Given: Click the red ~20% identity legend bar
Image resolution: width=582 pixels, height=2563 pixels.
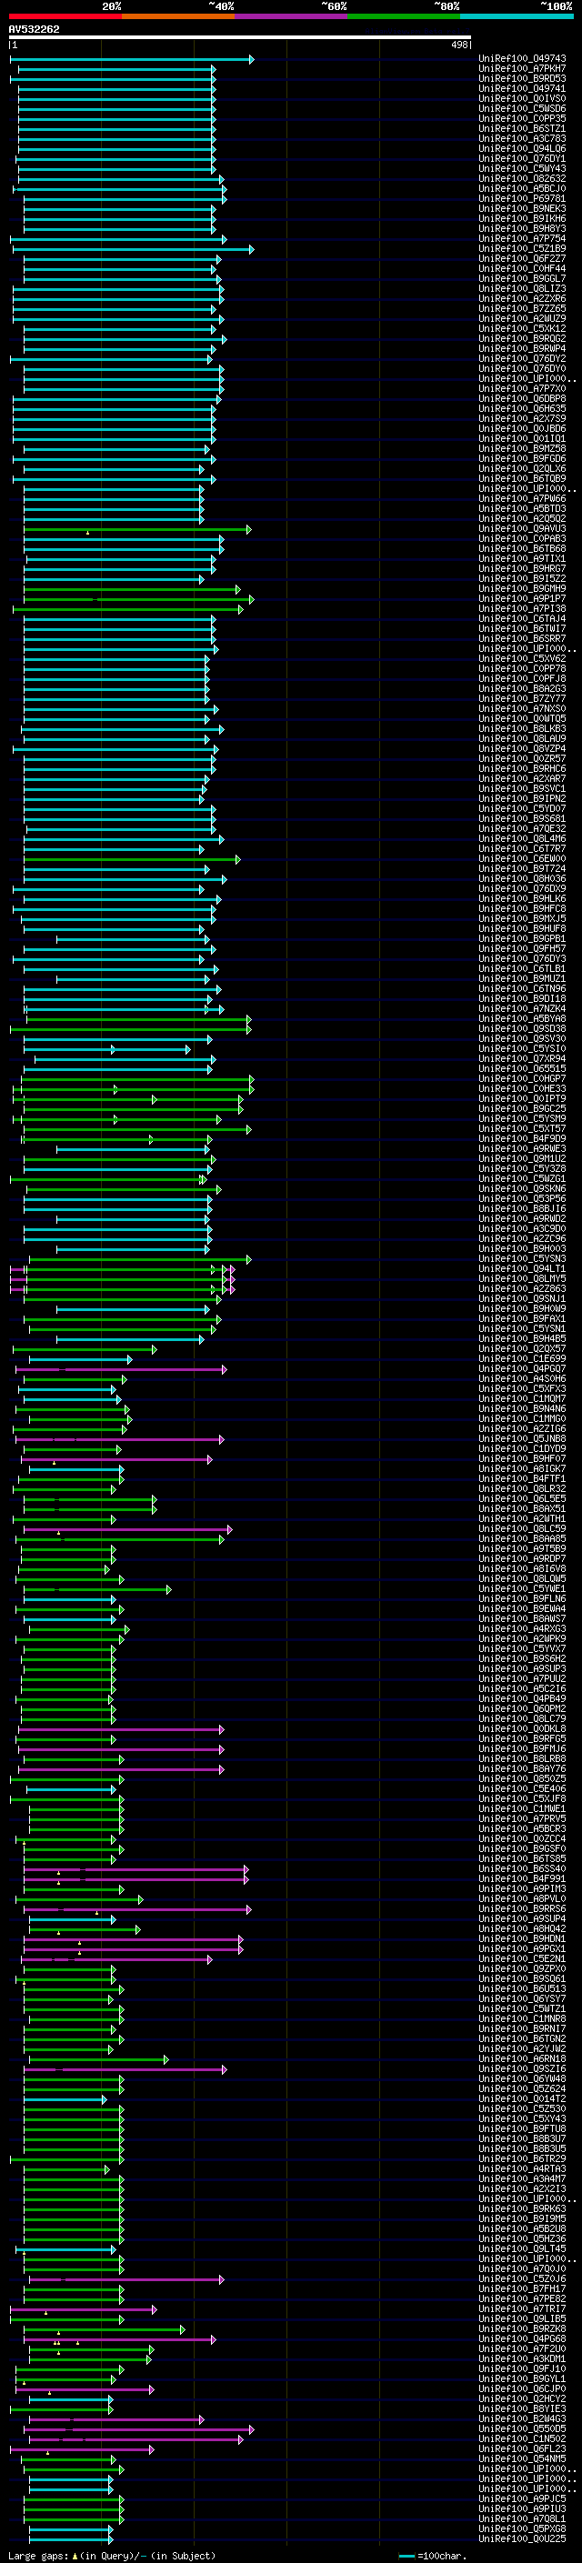Looking at the screenshot, I should coord(65,16).
